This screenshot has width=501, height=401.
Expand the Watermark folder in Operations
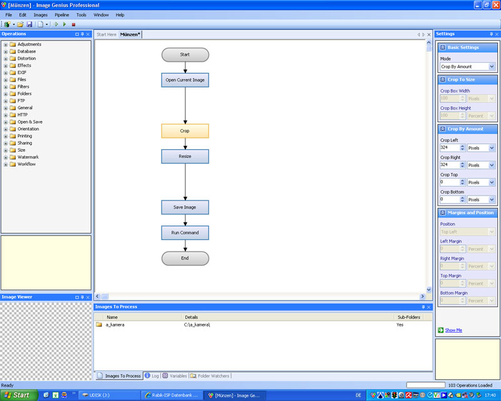(x=6, y=157)
